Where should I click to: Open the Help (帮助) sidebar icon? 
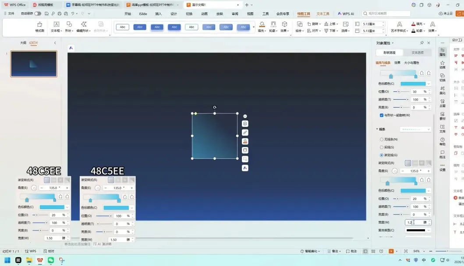(443, 141)
